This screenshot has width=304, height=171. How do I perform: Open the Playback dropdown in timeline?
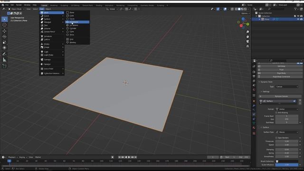13,157
